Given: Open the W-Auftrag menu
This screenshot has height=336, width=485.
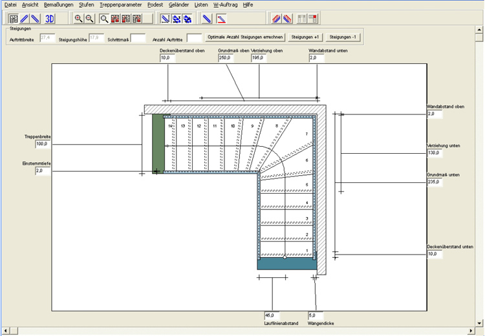Looking at the screenshot, I should pyautogui.click(x=224, y=5).
